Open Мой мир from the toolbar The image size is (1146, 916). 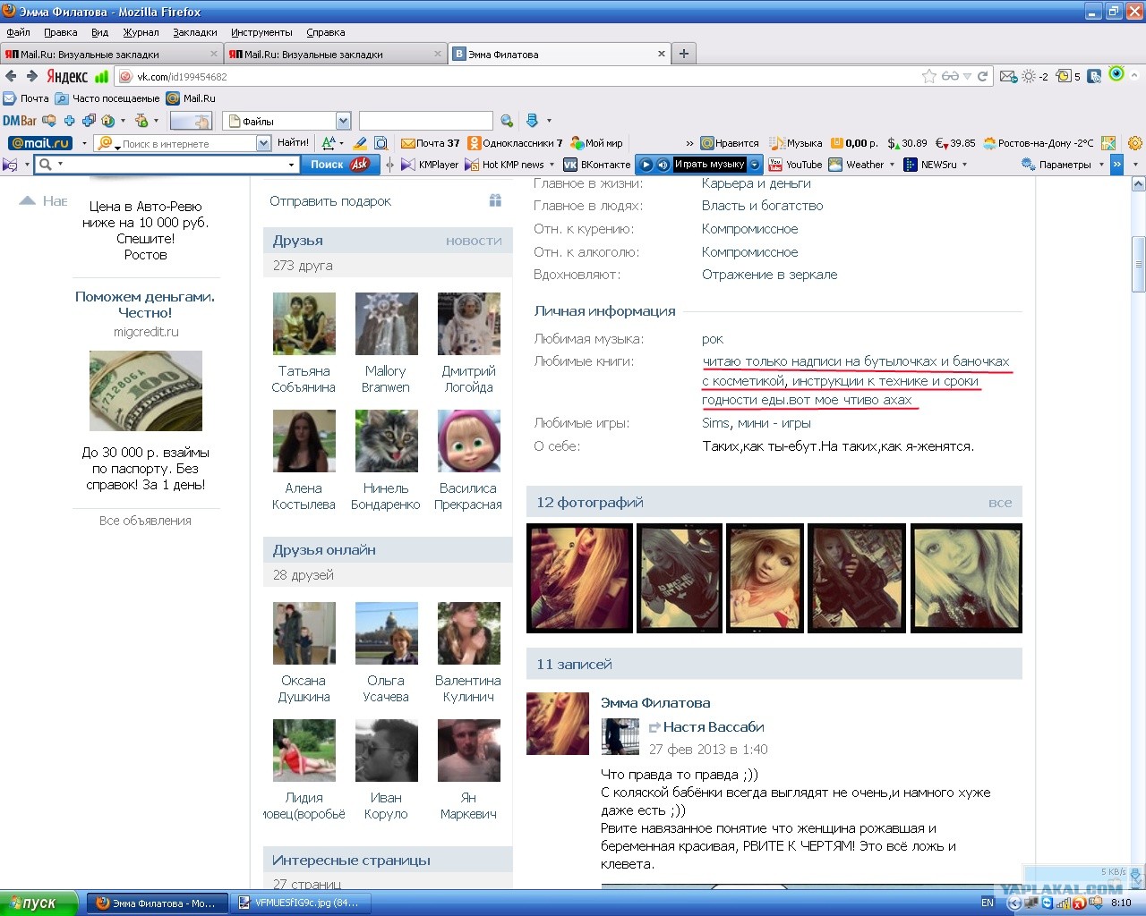tap(596, 143)
